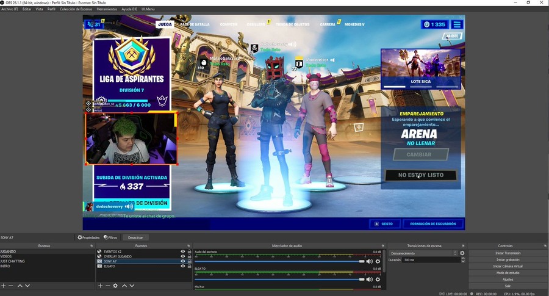
Task: Select EVENTOS X2 source row
Action: click(x=144, y=251)
